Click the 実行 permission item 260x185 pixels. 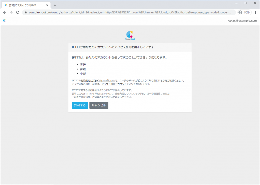tap(83, 65)
